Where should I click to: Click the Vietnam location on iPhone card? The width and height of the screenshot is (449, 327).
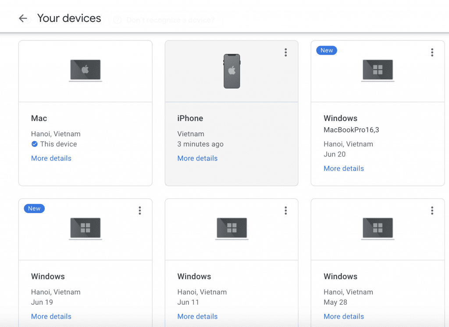[191, 134]
